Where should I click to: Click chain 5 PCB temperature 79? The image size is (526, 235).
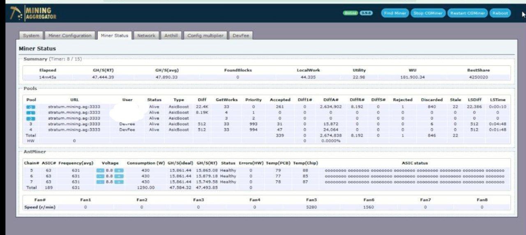click(278, 170)
